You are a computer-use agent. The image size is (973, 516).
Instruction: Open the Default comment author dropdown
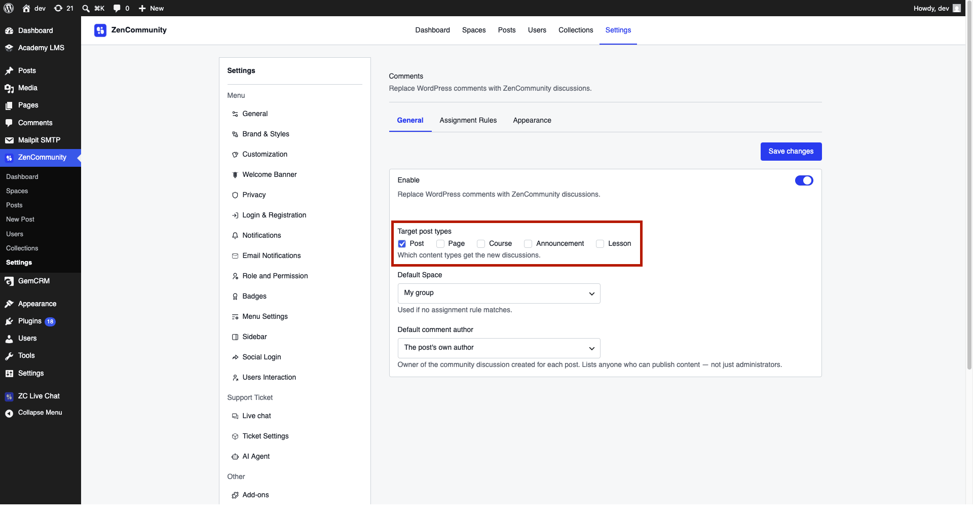pyautogui.click(x=499, y=348)
